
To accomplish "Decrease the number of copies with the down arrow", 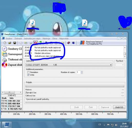I will 82,73.
